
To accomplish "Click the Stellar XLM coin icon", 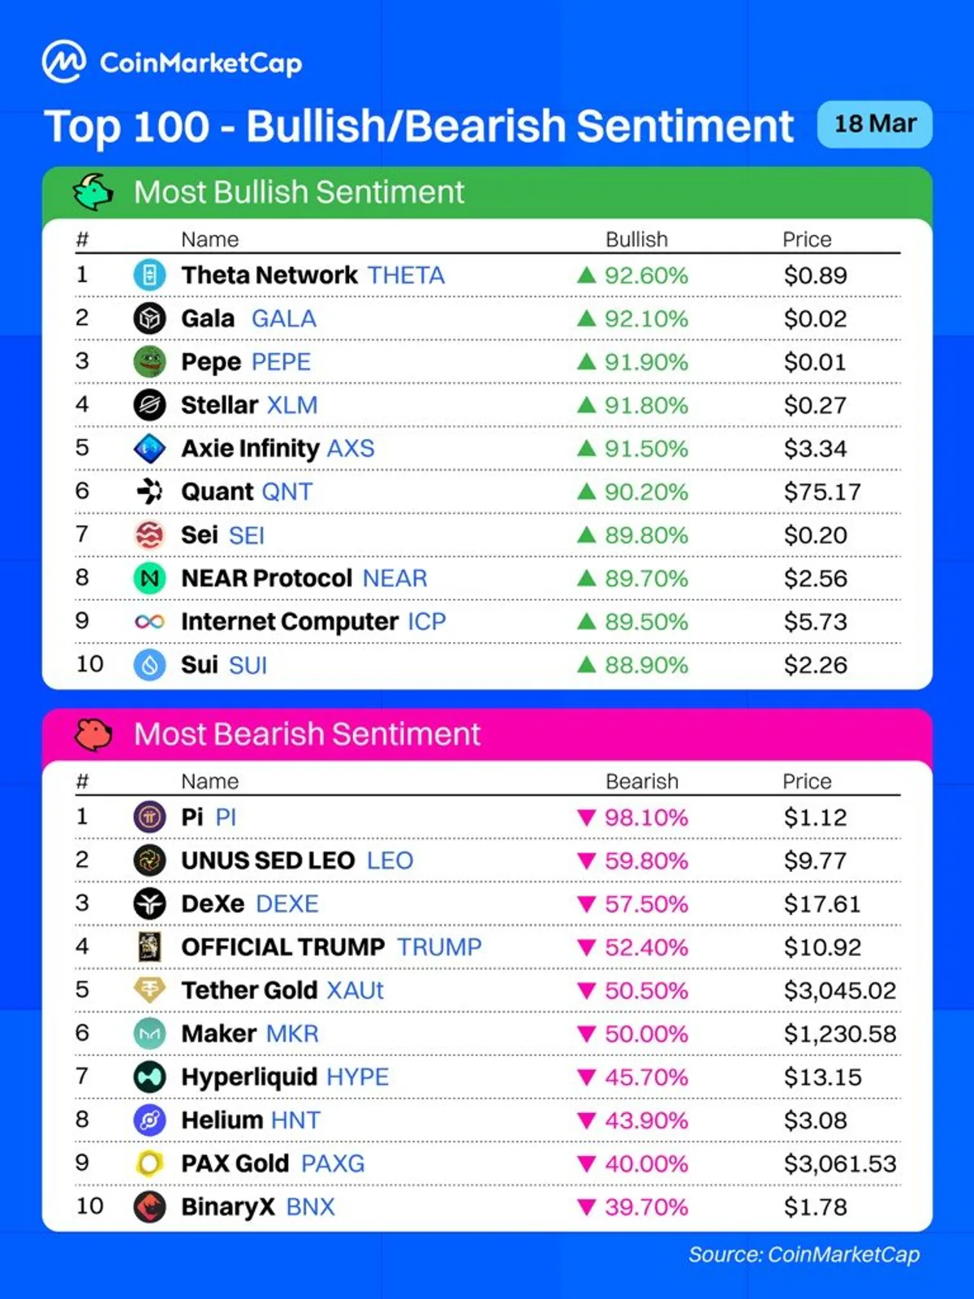I will (x=149, y=405).
